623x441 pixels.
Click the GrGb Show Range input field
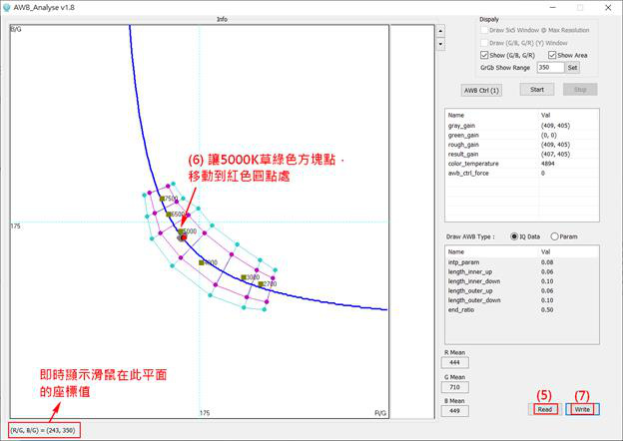click(550, 68)
